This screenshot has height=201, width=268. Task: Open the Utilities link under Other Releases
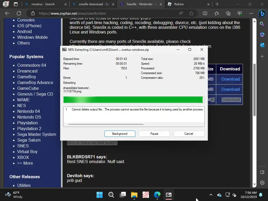tap(24, 186)
